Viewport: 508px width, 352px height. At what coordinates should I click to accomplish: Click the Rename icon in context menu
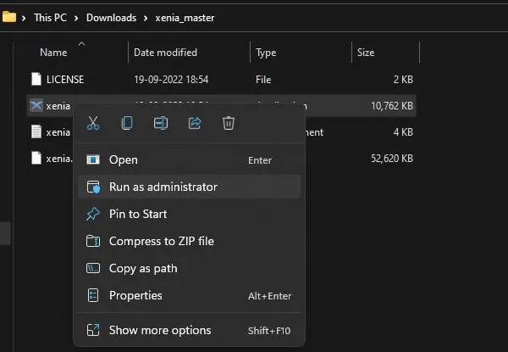[x=161, y=123]
